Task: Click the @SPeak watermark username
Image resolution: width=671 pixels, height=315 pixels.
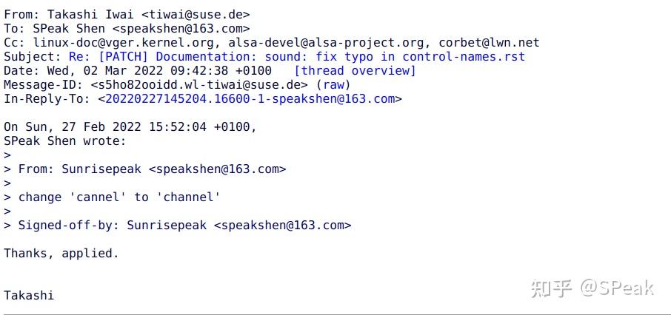Action: point(617,288)
